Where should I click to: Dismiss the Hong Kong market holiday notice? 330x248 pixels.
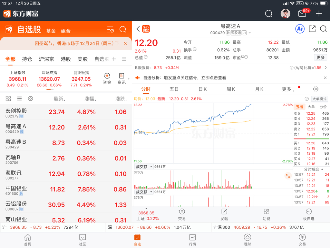(x=125, y=44)
